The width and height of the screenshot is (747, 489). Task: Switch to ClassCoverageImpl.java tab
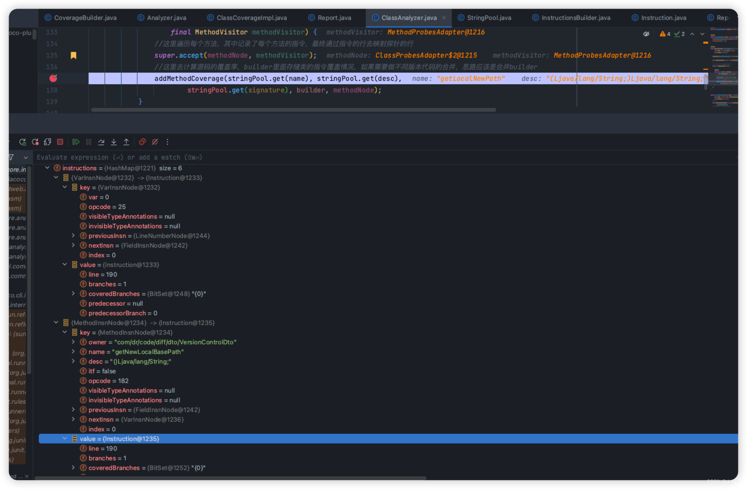pos(247,18)
